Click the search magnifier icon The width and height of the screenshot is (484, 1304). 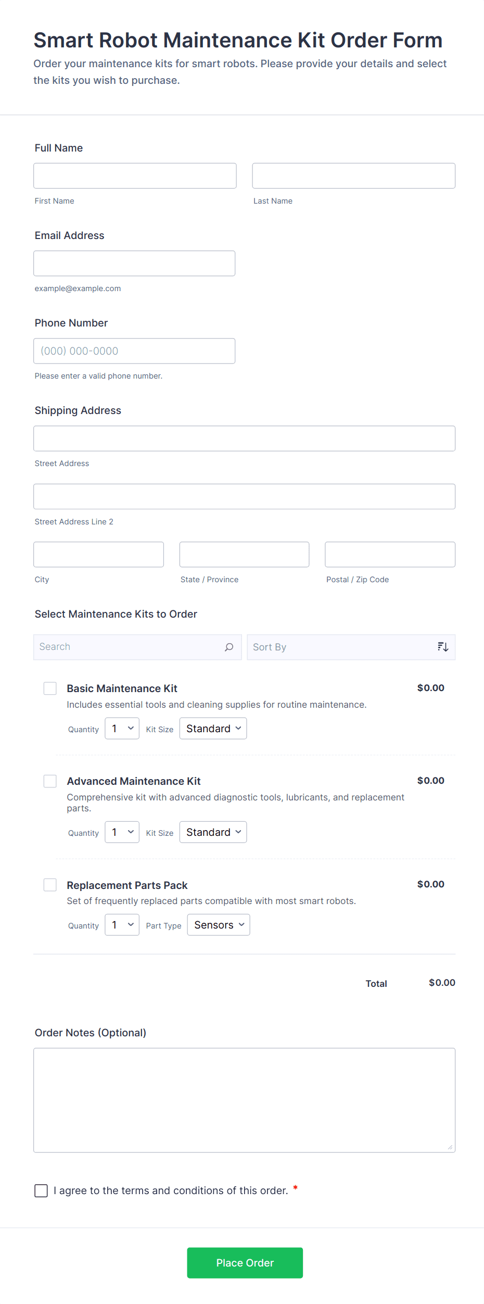click(x=229, y=647)
